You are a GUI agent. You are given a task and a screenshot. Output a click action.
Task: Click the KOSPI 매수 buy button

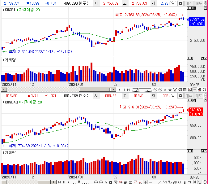[189, 3]
